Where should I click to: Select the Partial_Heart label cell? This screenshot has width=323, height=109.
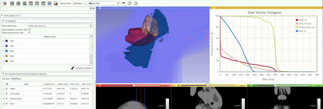[x=26, y=99]
